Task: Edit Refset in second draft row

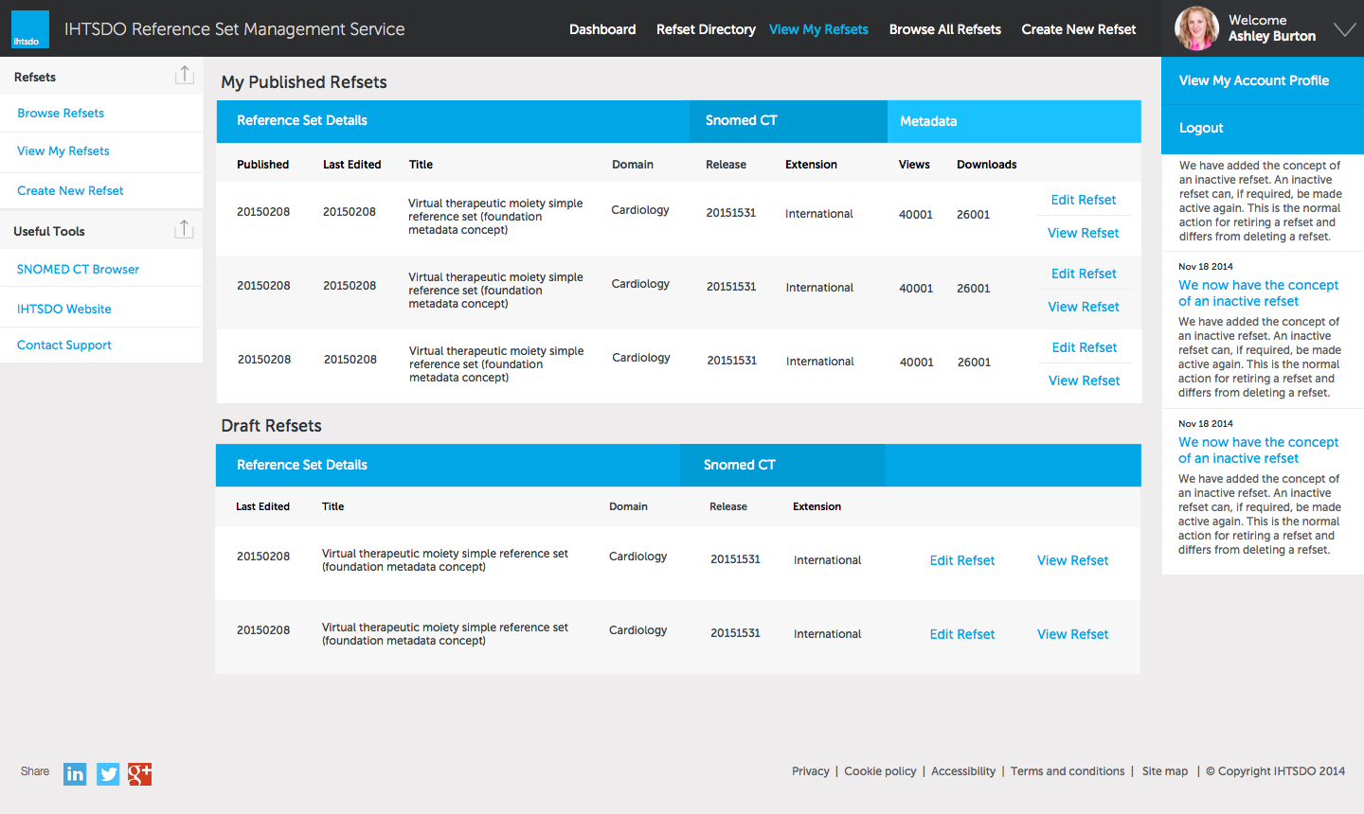Action: coord(962,634)
